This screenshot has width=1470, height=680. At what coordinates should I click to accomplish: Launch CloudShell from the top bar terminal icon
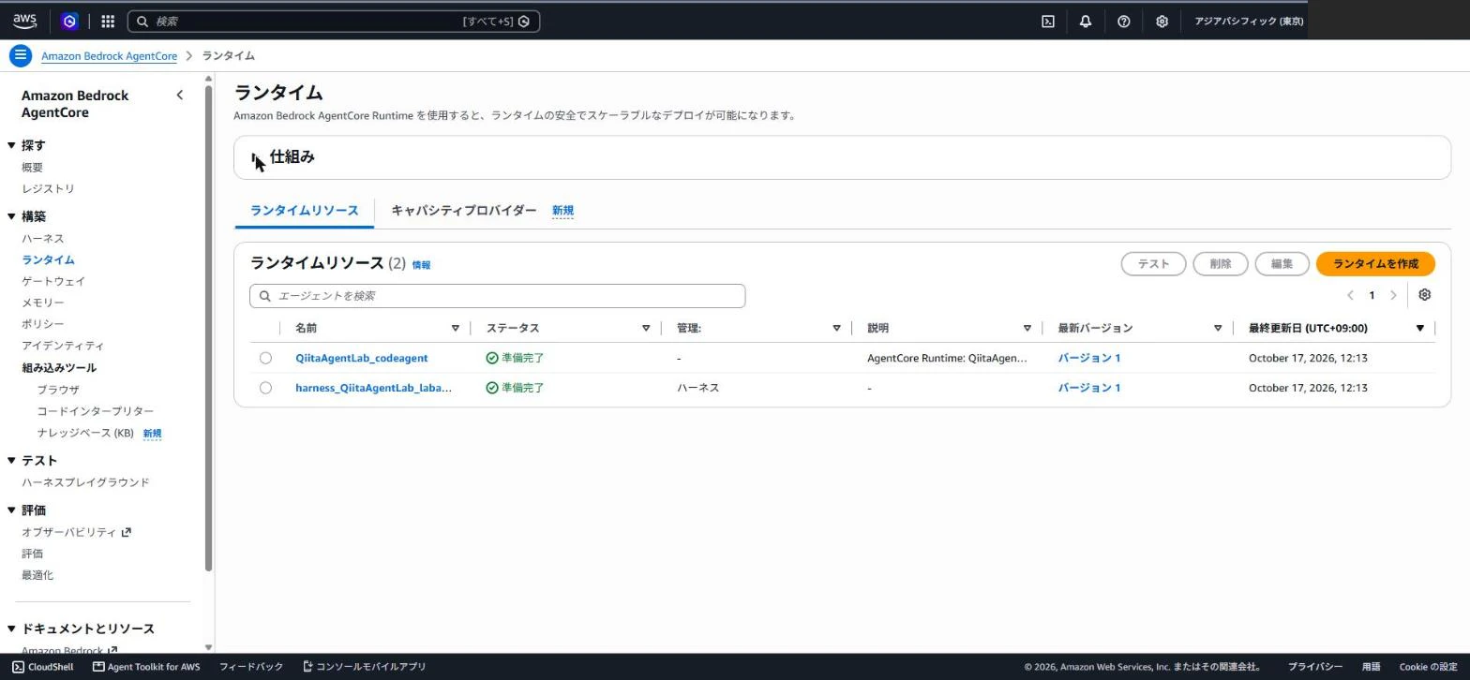coord(1048,21)
